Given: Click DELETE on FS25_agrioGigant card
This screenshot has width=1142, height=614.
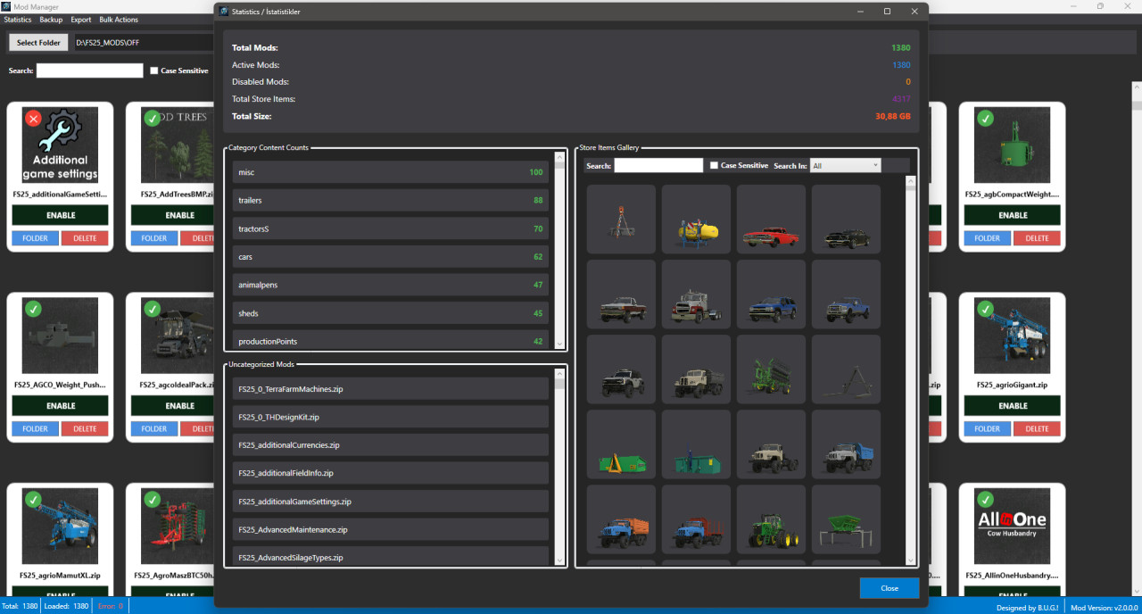Looking at the screenshot, I should [1037, 428].
